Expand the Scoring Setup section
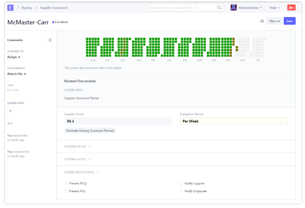The height and width of the screenshot is (208, 305). (x=78, y=146)
